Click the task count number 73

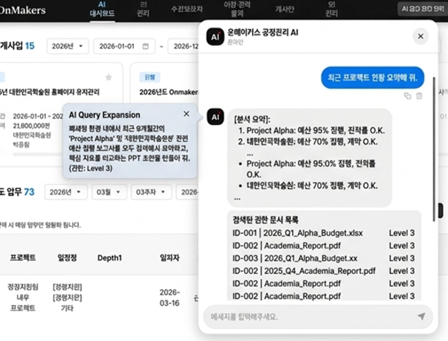pos(29,192)
